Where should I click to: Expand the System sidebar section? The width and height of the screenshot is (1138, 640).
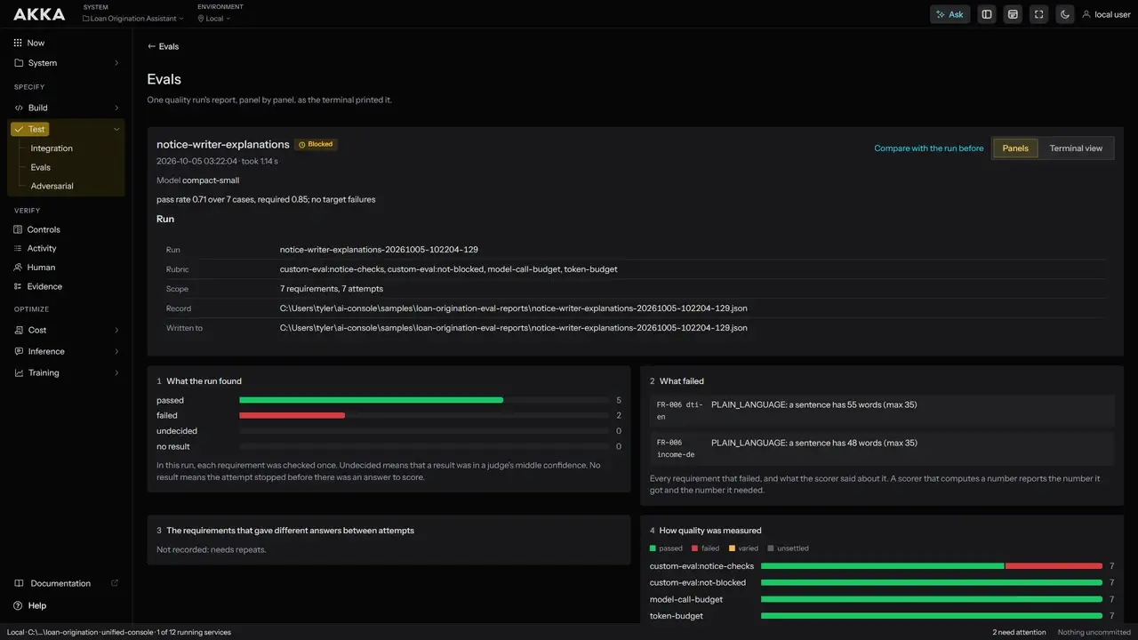(x=66, y=63)
